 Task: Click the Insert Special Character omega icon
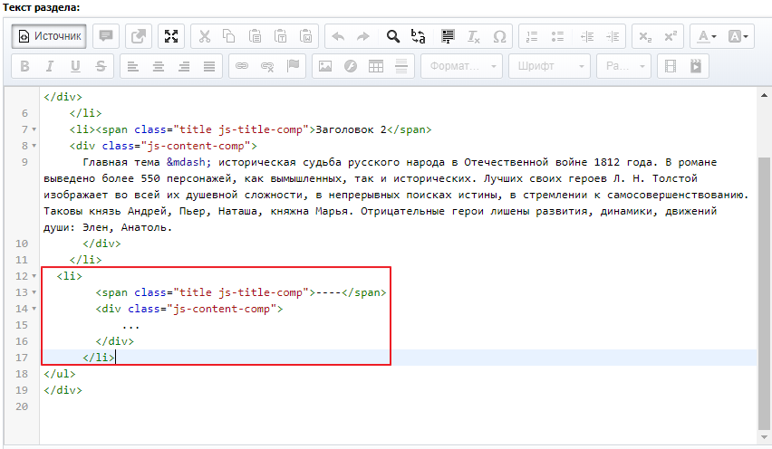tap(499, 36)
